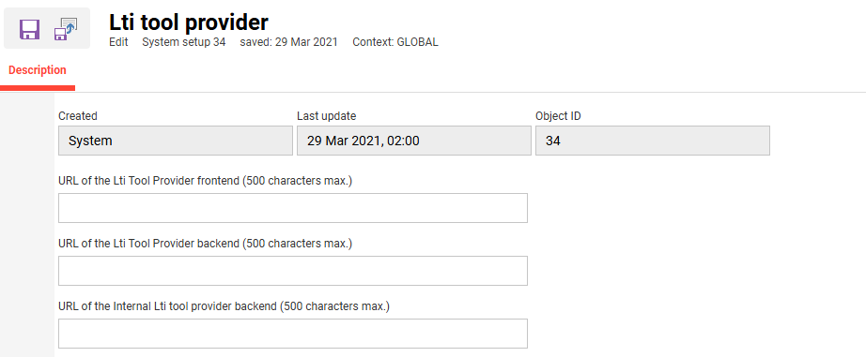Click the 'Edit' text under the title
Screen dimensions: 866x357
click(x=118, y=42)
